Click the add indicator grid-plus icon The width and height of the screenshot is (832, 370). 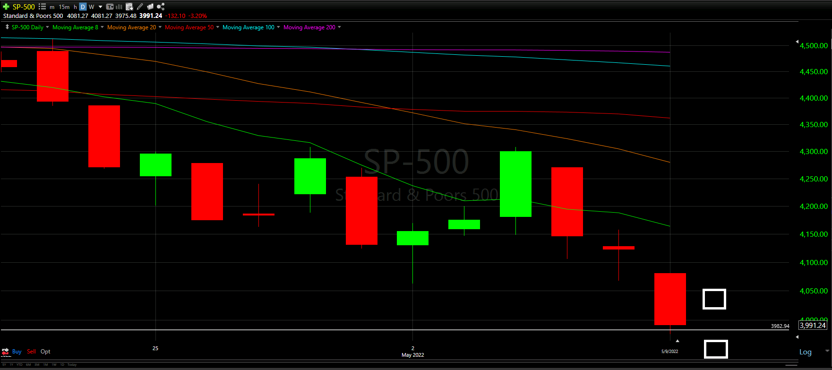pos(129,7)
